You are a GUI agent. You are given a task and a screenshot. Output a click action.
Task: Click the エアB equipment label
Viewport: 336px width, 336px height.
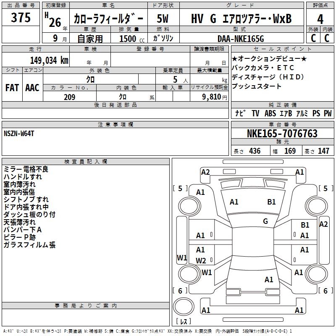pos(286,113)
